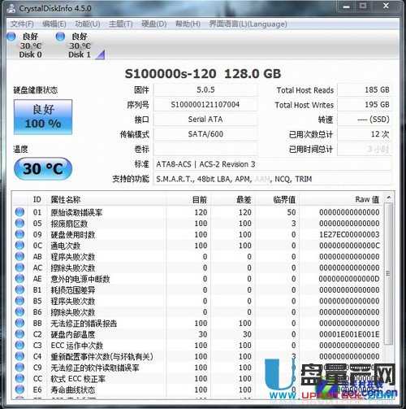This screenshot has height=409, width=406.
Task: Select the 原始读取错误率 attribute row
Action: coord(198,212)
